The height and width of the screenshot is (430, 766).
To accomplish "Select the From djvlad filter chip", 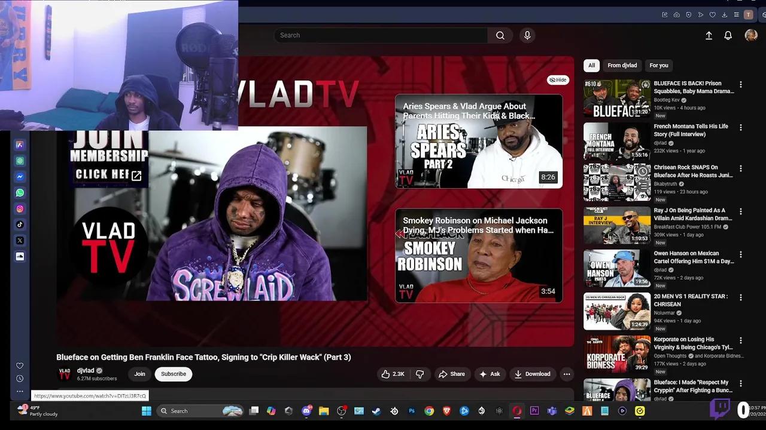I will pyautogui.click(x=622, y=65).
